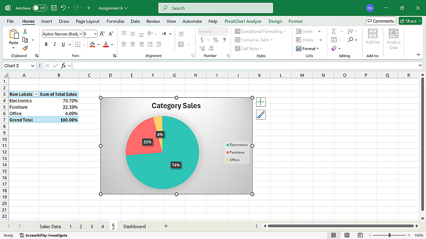Image resolution: width=426 pixels, height=239 pixels.
Task: Expand the font size dropdown
Action: (x=95, y=34)
